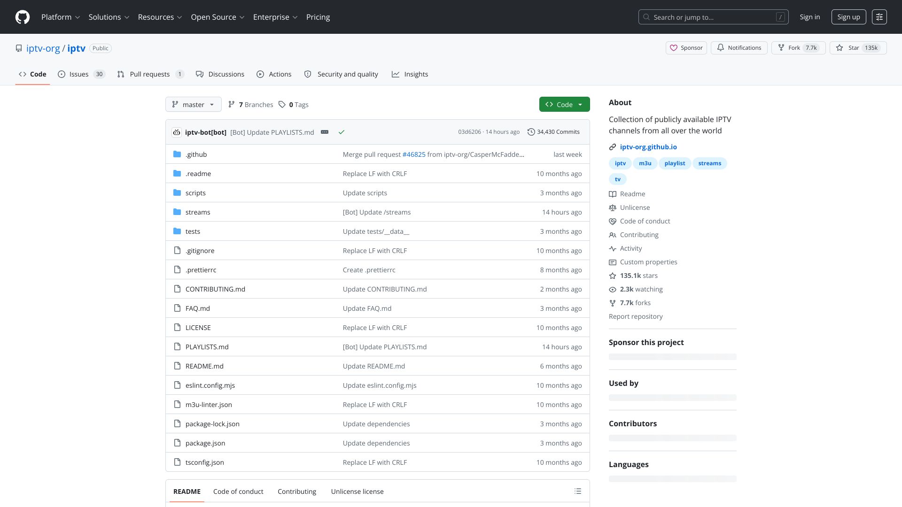Click the m3u topic tag
The height and width of the screenshot is (507, 902).
click(645, 163)
